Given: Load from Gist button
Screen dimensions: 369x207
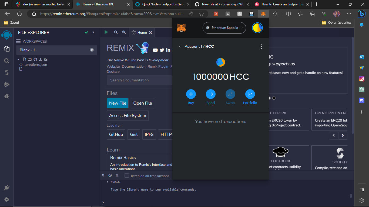Looking at the screenshot, I should tap(134, 134).
